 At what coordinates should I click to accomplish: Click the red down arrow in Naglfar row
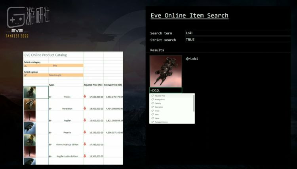point(85,120)
